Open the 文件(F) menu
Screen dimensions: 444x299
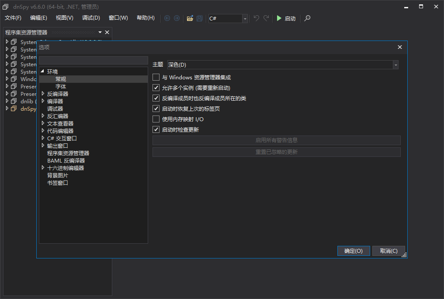click(x=13, y=18)
